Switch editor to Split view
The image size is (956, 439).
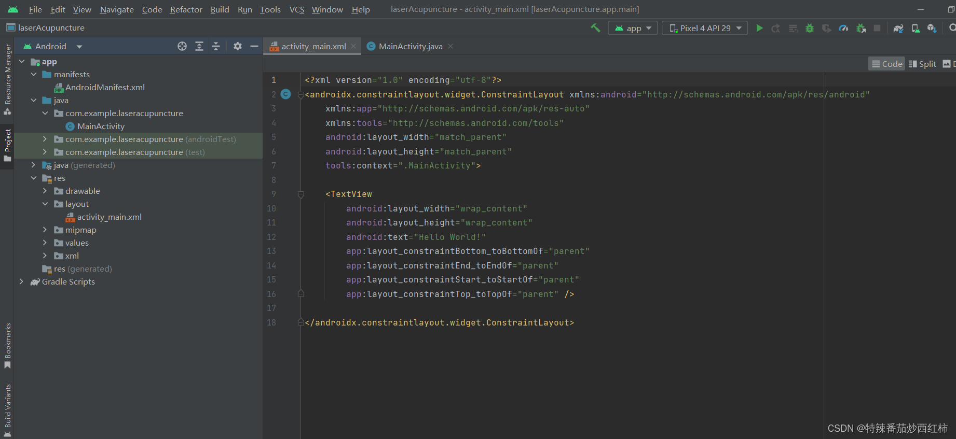click(x=923, y=64)
